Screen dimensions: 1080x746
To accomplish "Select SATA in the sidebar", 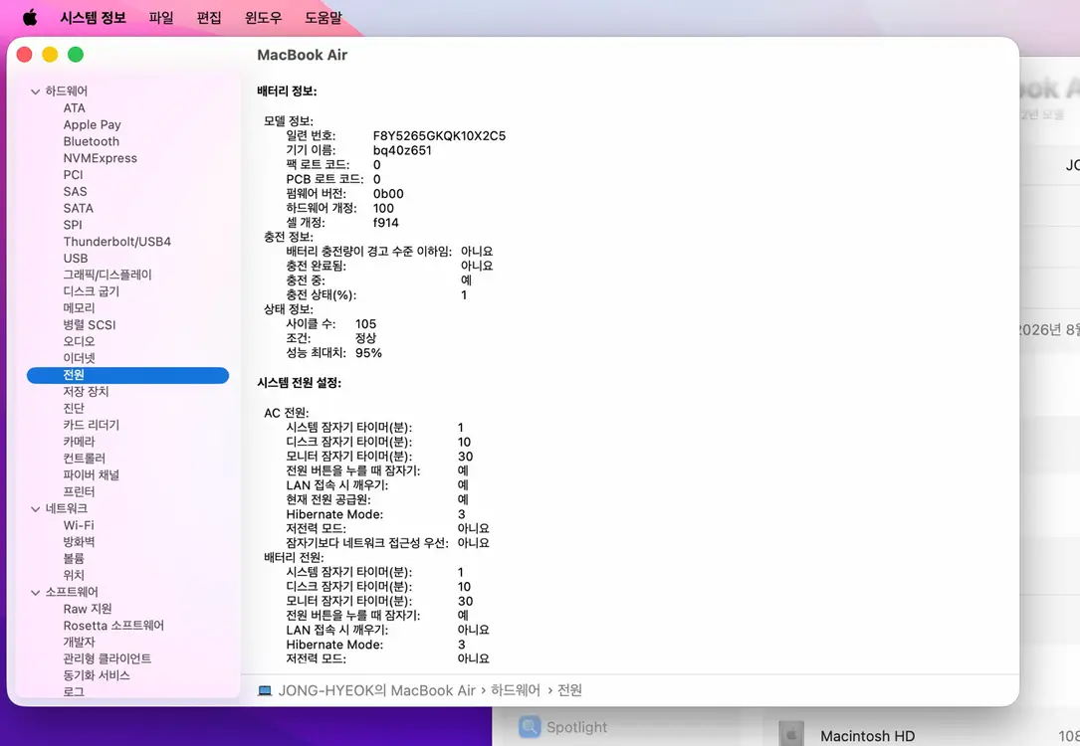I will pos(79,208).
